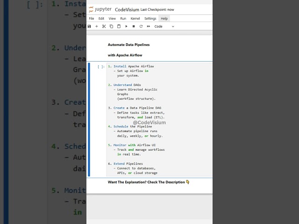Click the empty cell execution prompt

pos(101,67)
